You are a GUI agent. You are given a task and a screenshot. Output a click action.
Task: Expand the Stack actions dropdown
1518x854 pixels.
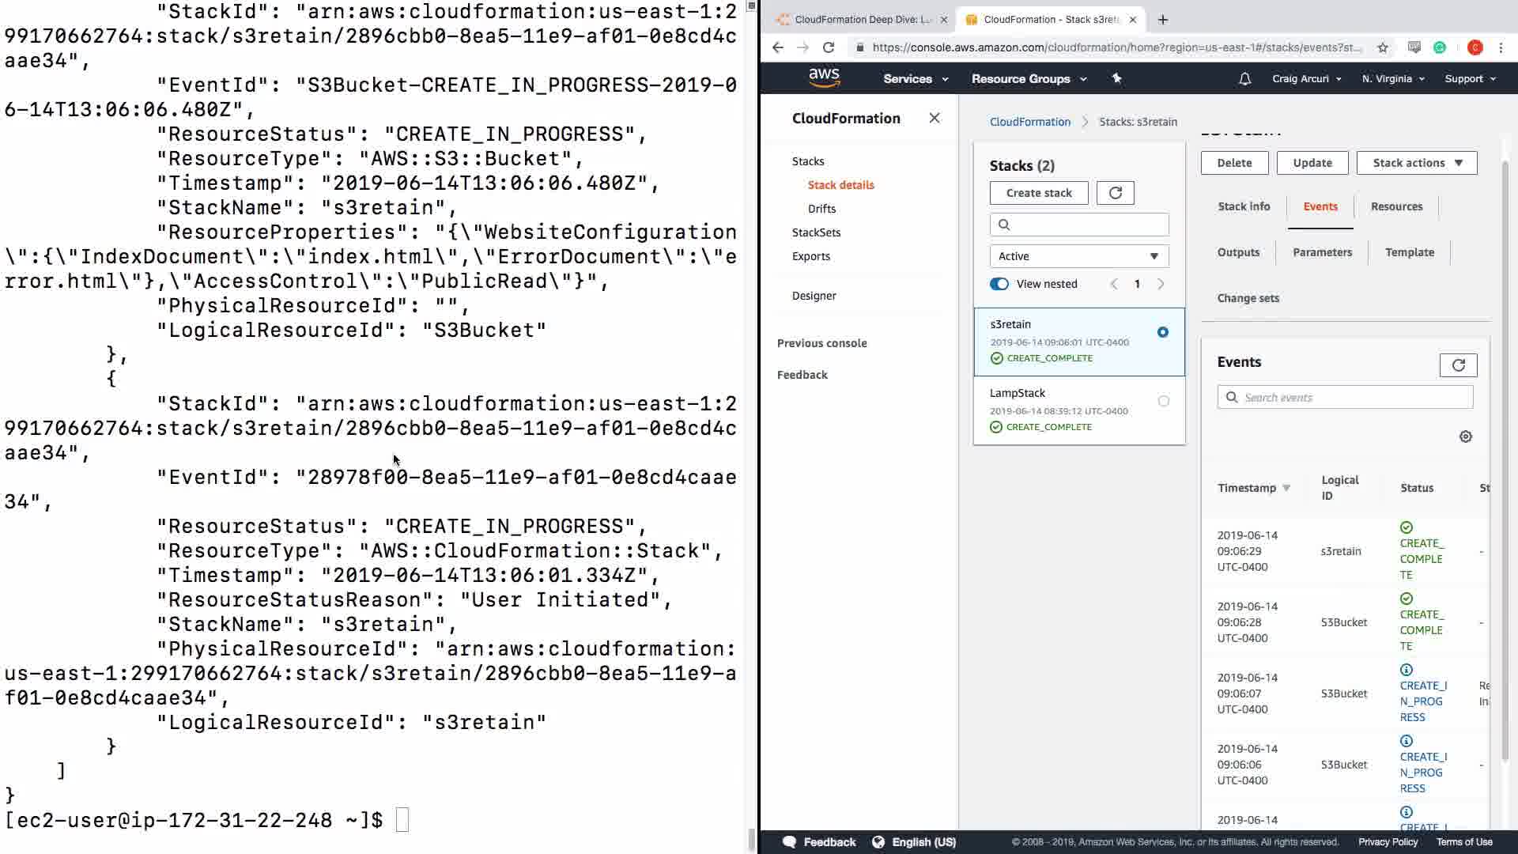tap(1416, 163)
